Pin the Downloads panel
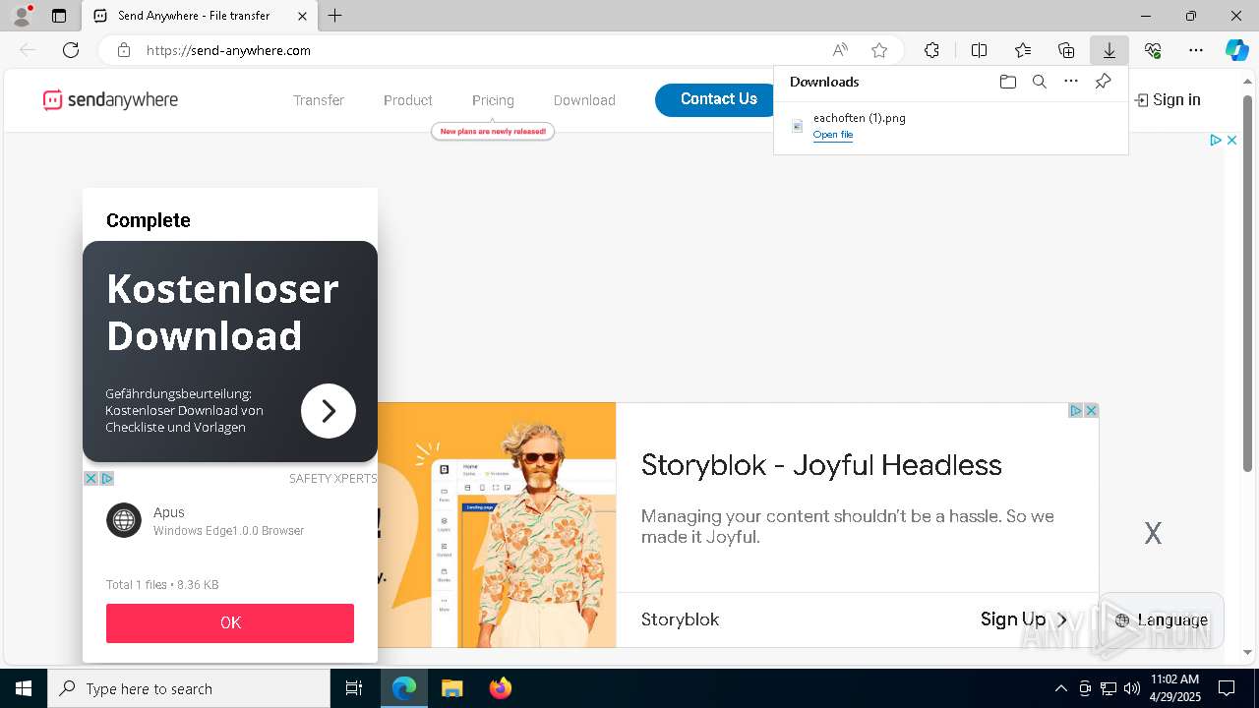This screenshot has height=708, width=1259. (x=1103, y=82)
